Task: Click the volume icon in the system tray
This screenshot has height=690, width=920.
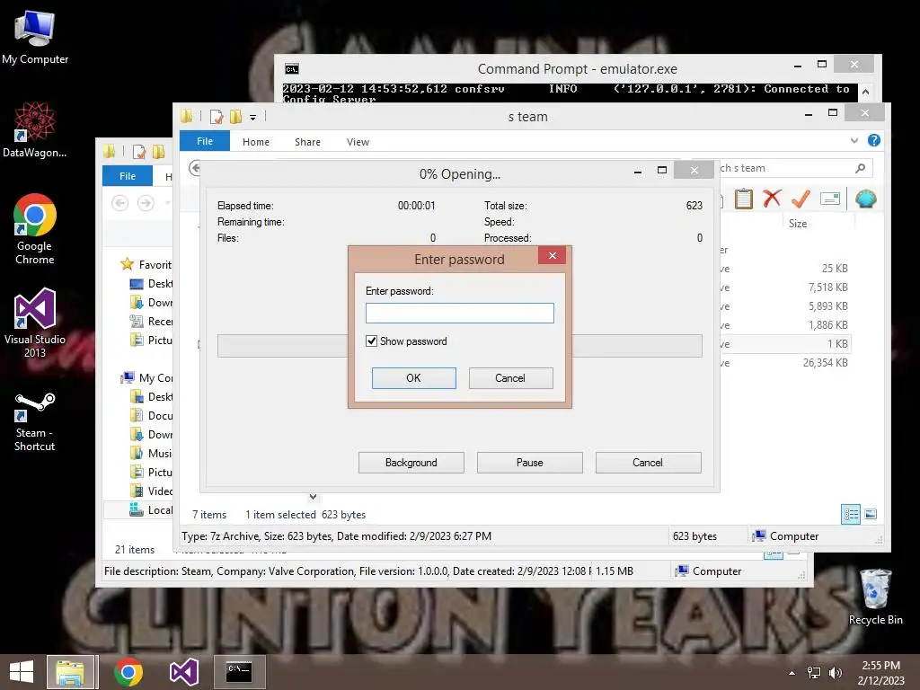Action: (835, 673)
